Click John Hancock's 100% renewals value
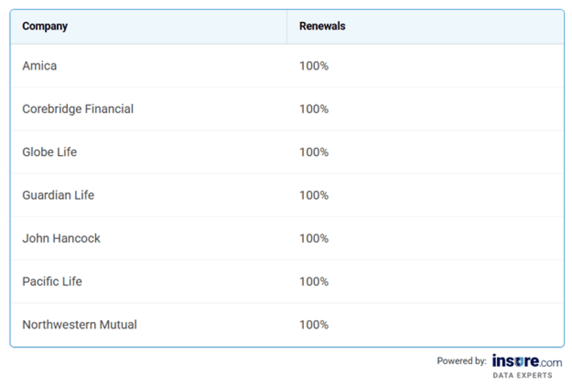This screenshot has width=572, height=385. [x=314, y=238]
